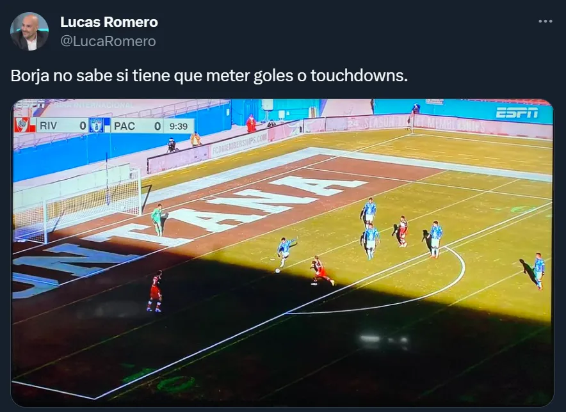Click the Lucas Romero display name
Image resolution: width=566 pixels, height=412 pixels.
(109, 22)
